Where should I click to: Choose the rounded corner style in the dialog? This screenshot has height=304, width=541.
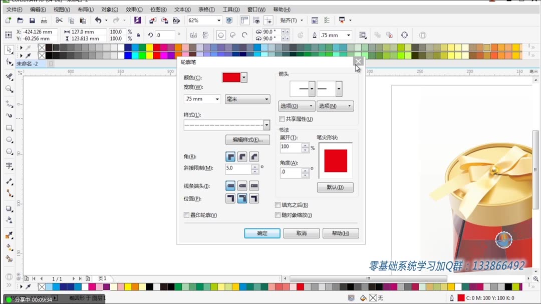pyautogui.click(x=242, y=156)
